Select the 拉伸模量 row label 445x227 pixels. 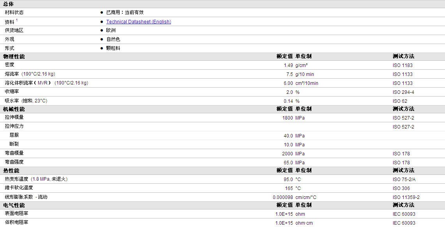point(14,117)
